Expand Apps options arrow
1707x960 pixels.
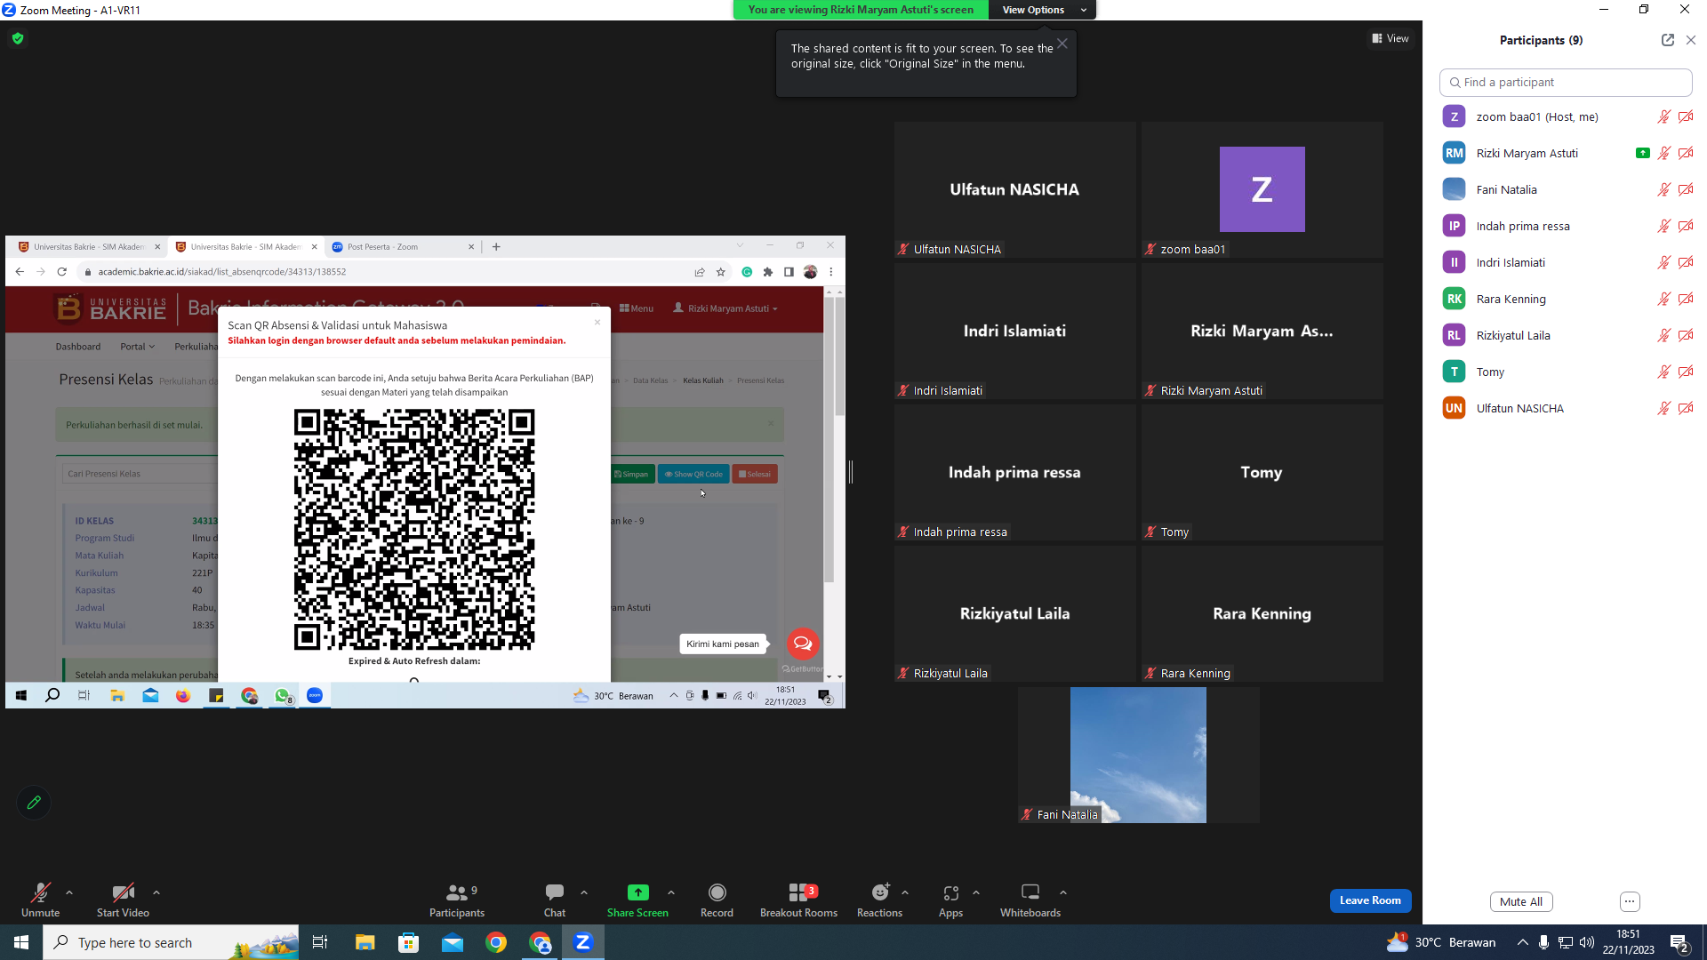click(x=976, y=892)
